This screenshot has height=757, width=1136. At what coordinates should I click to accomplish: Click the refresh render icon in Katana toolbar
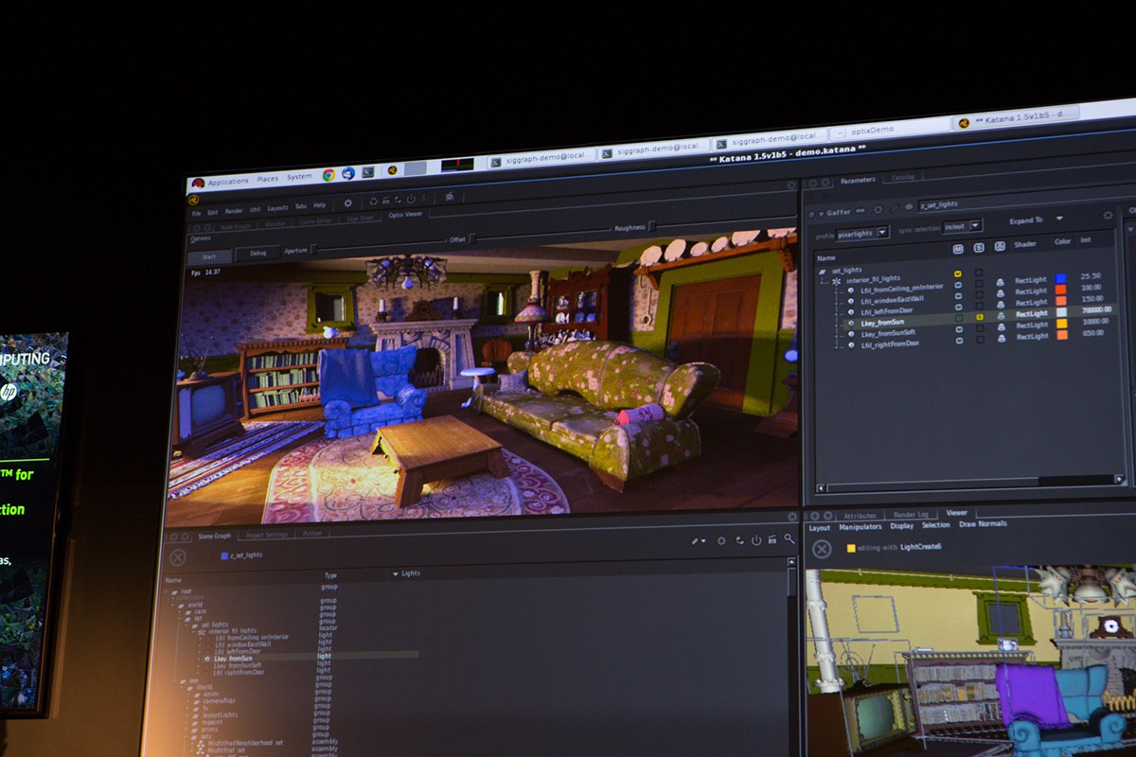coord(373,202)
